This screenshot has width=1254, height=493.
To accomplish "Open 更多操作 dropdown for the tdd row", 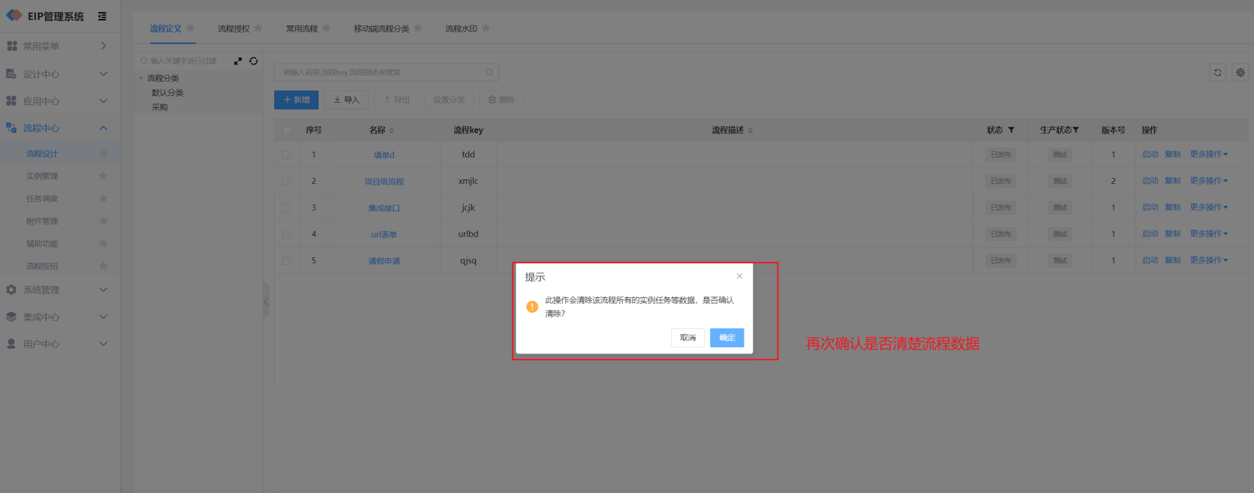I will [x=1209, y=154].
